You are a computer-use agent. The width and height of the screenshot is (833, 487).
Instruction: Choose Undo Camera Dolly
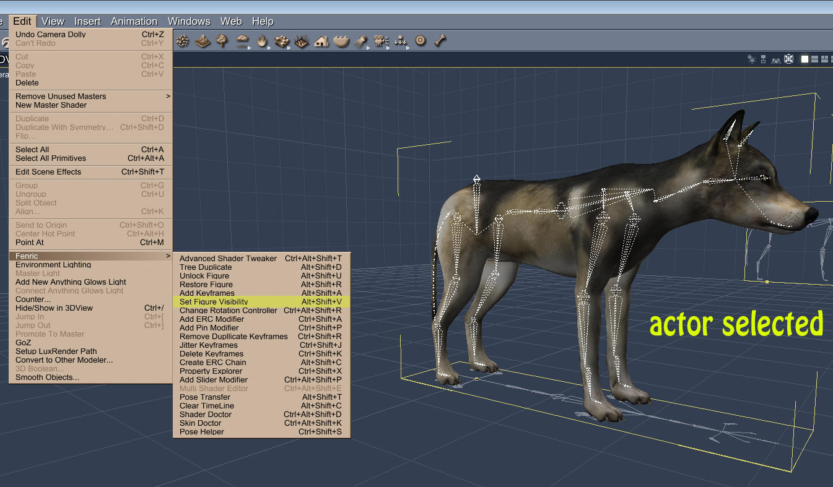90,35
